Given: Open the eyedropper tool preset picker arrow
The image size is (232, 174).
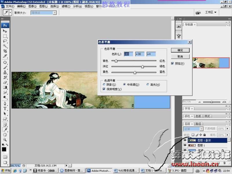Looking at the screenshot, I should (10, 12).
